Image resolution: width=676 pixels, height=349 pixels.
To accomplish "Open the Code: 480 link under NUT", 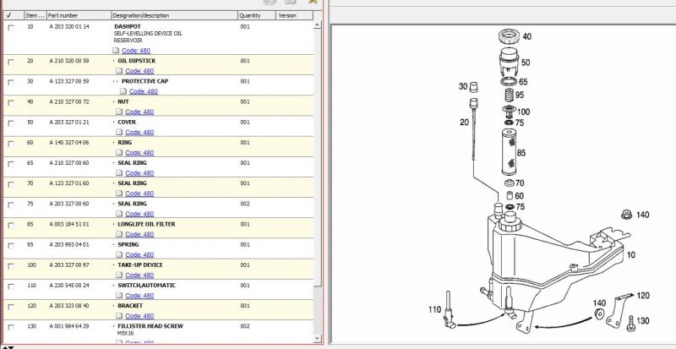I will pos(139,112).
